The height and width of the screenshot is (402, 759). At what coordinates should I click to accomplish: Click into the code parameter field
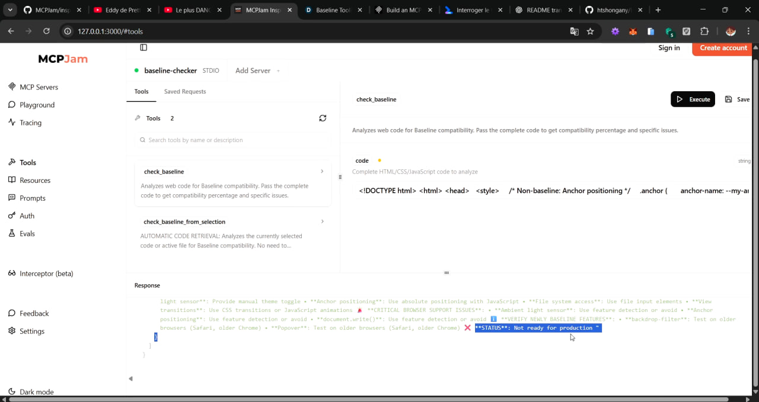point(552,191)
